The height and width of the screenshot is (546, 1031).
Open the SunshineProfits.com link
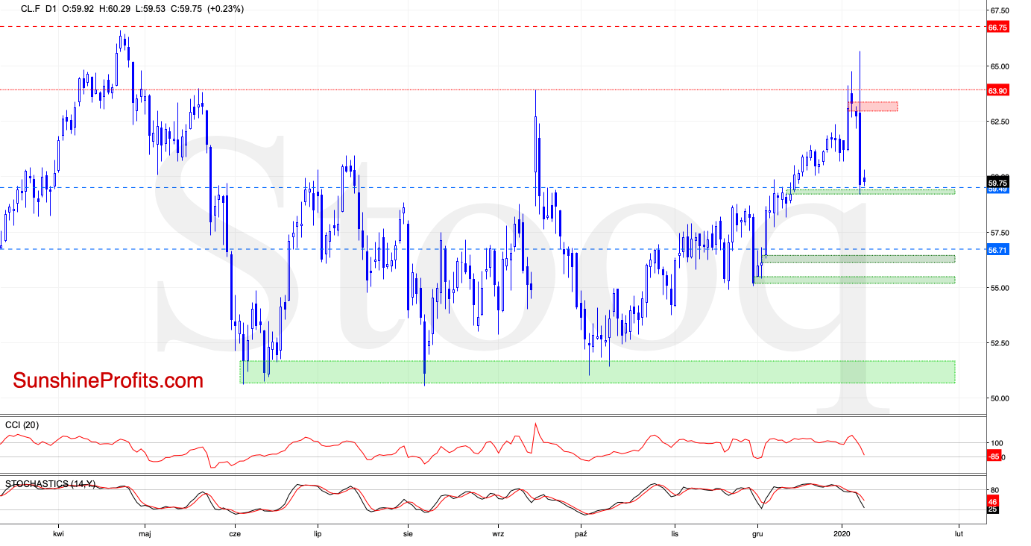(x=108, y=380)
